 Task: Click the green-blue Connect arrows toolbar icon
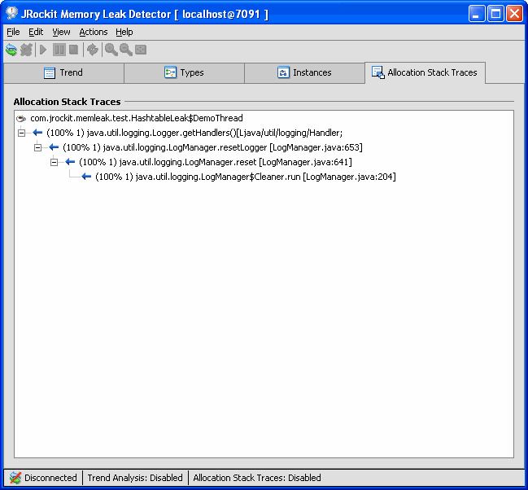point(11,50)
